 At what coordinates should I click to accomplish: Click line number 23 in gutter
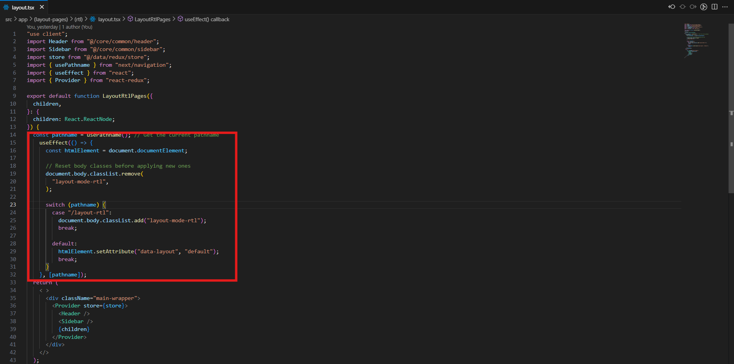13,205
